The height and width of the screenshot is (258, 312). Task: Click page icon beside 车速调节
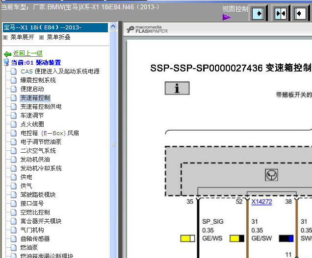tap(14, 116)
